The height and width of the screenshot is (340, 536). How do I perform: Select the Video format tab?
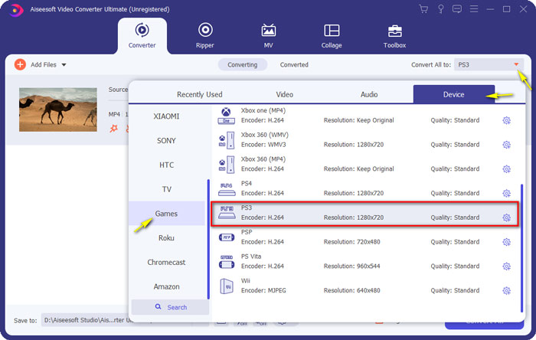284,94
